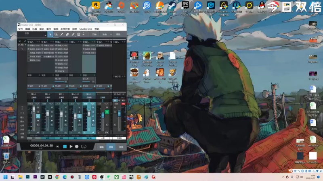Click the 项目 page button
323x181 pixels.
tap(118, 35)
